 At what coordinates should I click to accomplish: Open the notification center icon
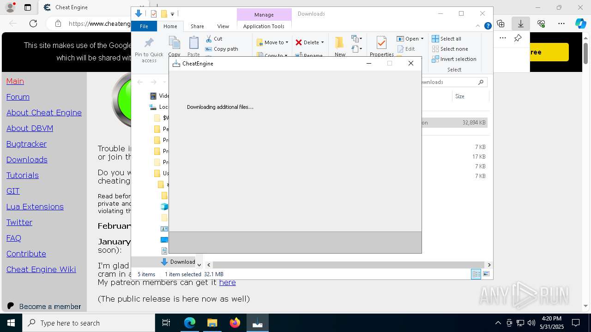pyautogui.click(x=576, y=323)
